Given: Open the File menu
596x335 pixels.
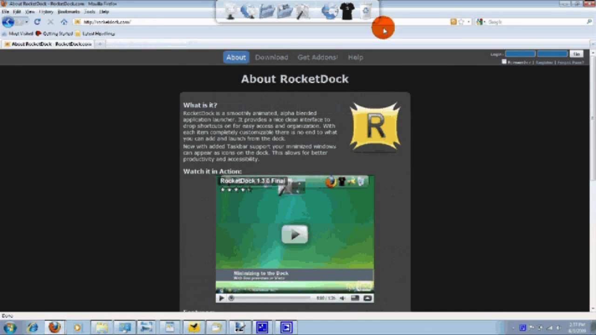Looking at the screenshot, I should (6, 12).
